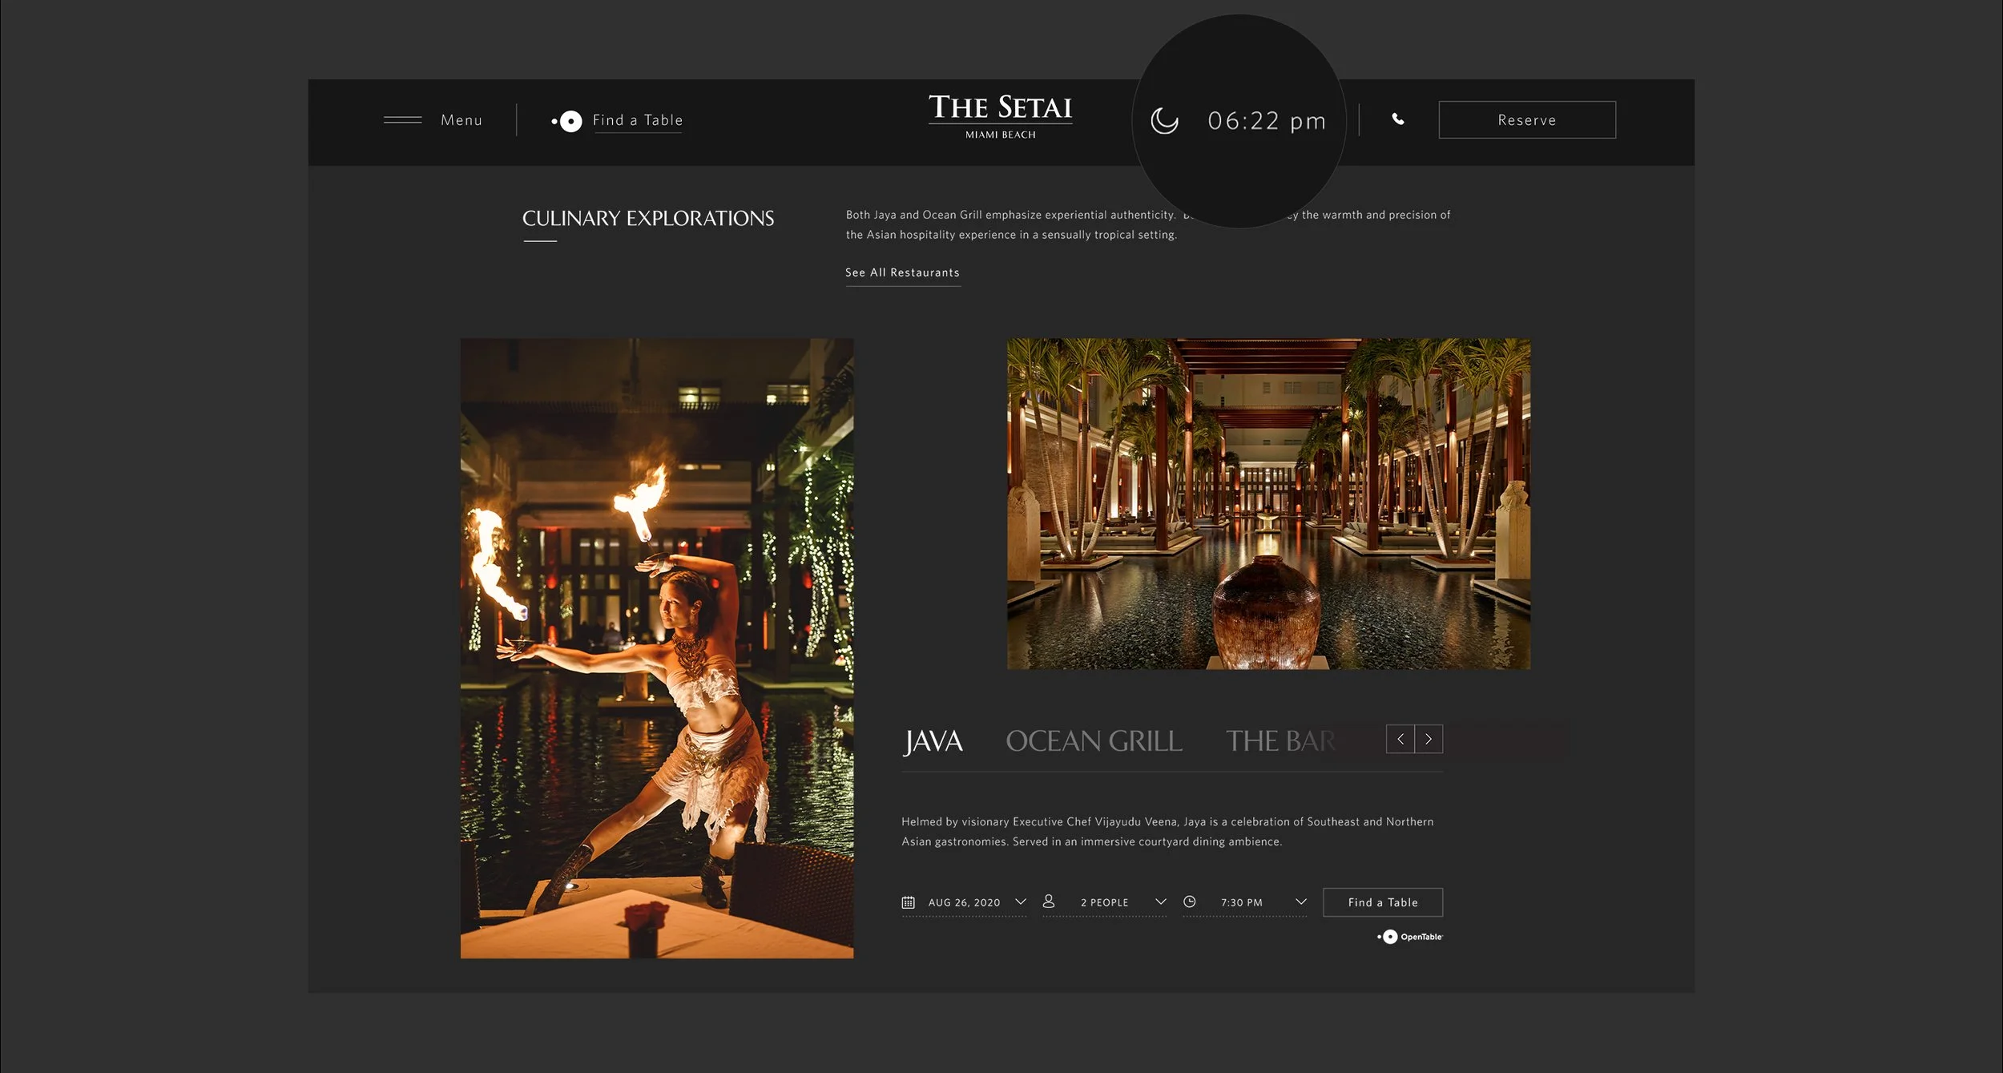Click the OpenTable logo below the form
The height and width of the screenshot is (1073, 2003).
click(1410, 937)
